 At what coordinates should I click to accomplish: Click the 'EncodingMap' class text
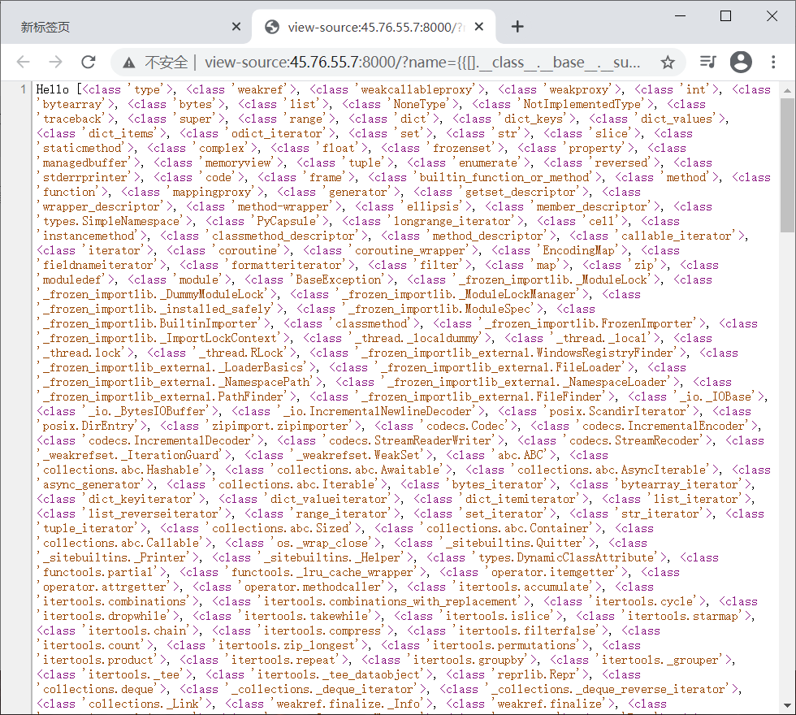(x=578, y=250)
